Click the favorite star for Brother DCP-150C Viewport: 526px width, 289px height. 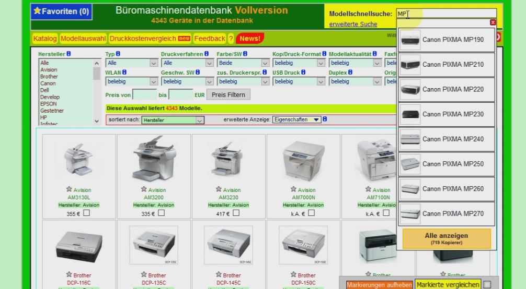(x=293, y=274)
